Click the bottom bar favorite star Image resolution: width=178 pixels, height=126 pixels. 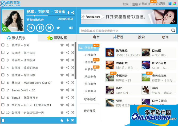click(x=62, y=120)
